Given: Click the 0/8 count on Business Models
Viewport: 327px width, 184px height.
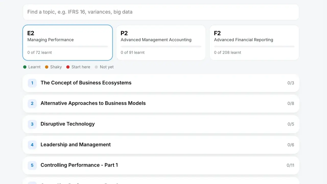Looking at the screenshot, I should pos(291,103).
